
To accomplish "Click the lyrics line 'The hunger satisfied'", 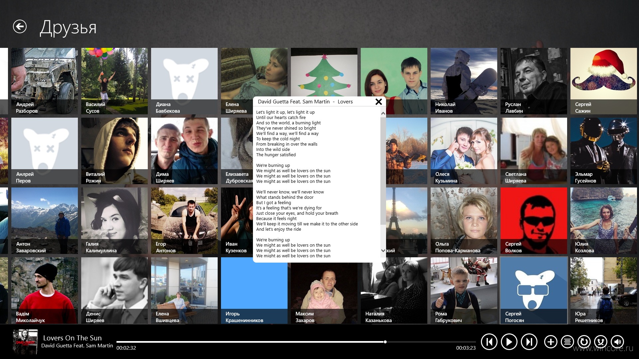I will [276, 155].
